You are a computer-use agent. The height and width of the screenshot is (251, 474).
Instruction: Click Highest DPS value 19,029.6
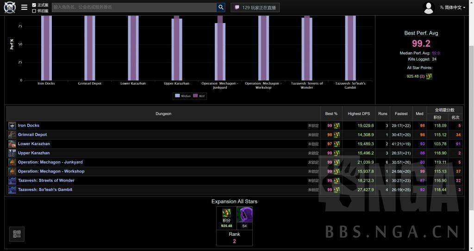[x=366, y=126]
